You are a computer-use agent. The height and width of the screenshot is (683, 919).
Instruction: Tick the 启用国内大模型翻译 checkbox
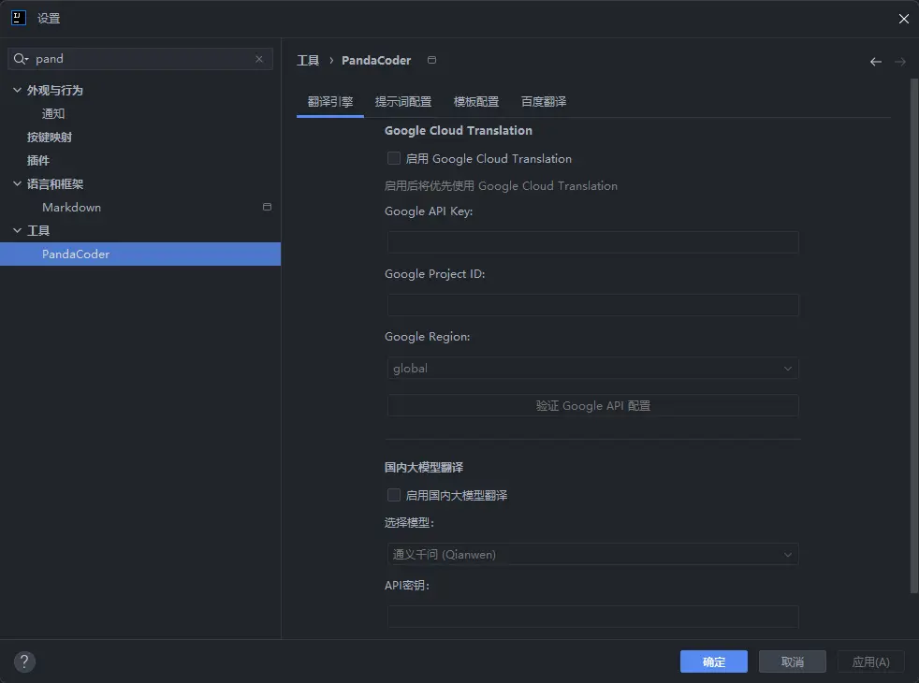(x=394, y=495)
